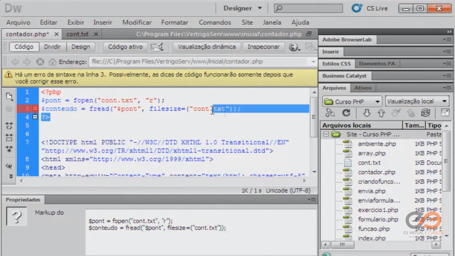455x256 pixels.
Task: Open Propriedades panel options menu
Action: click(312, 200)
